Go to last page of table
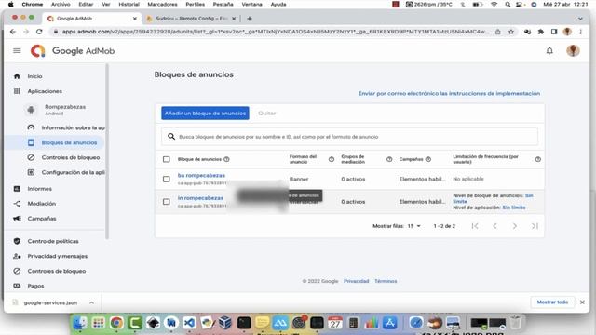 (x=535, y=226)
